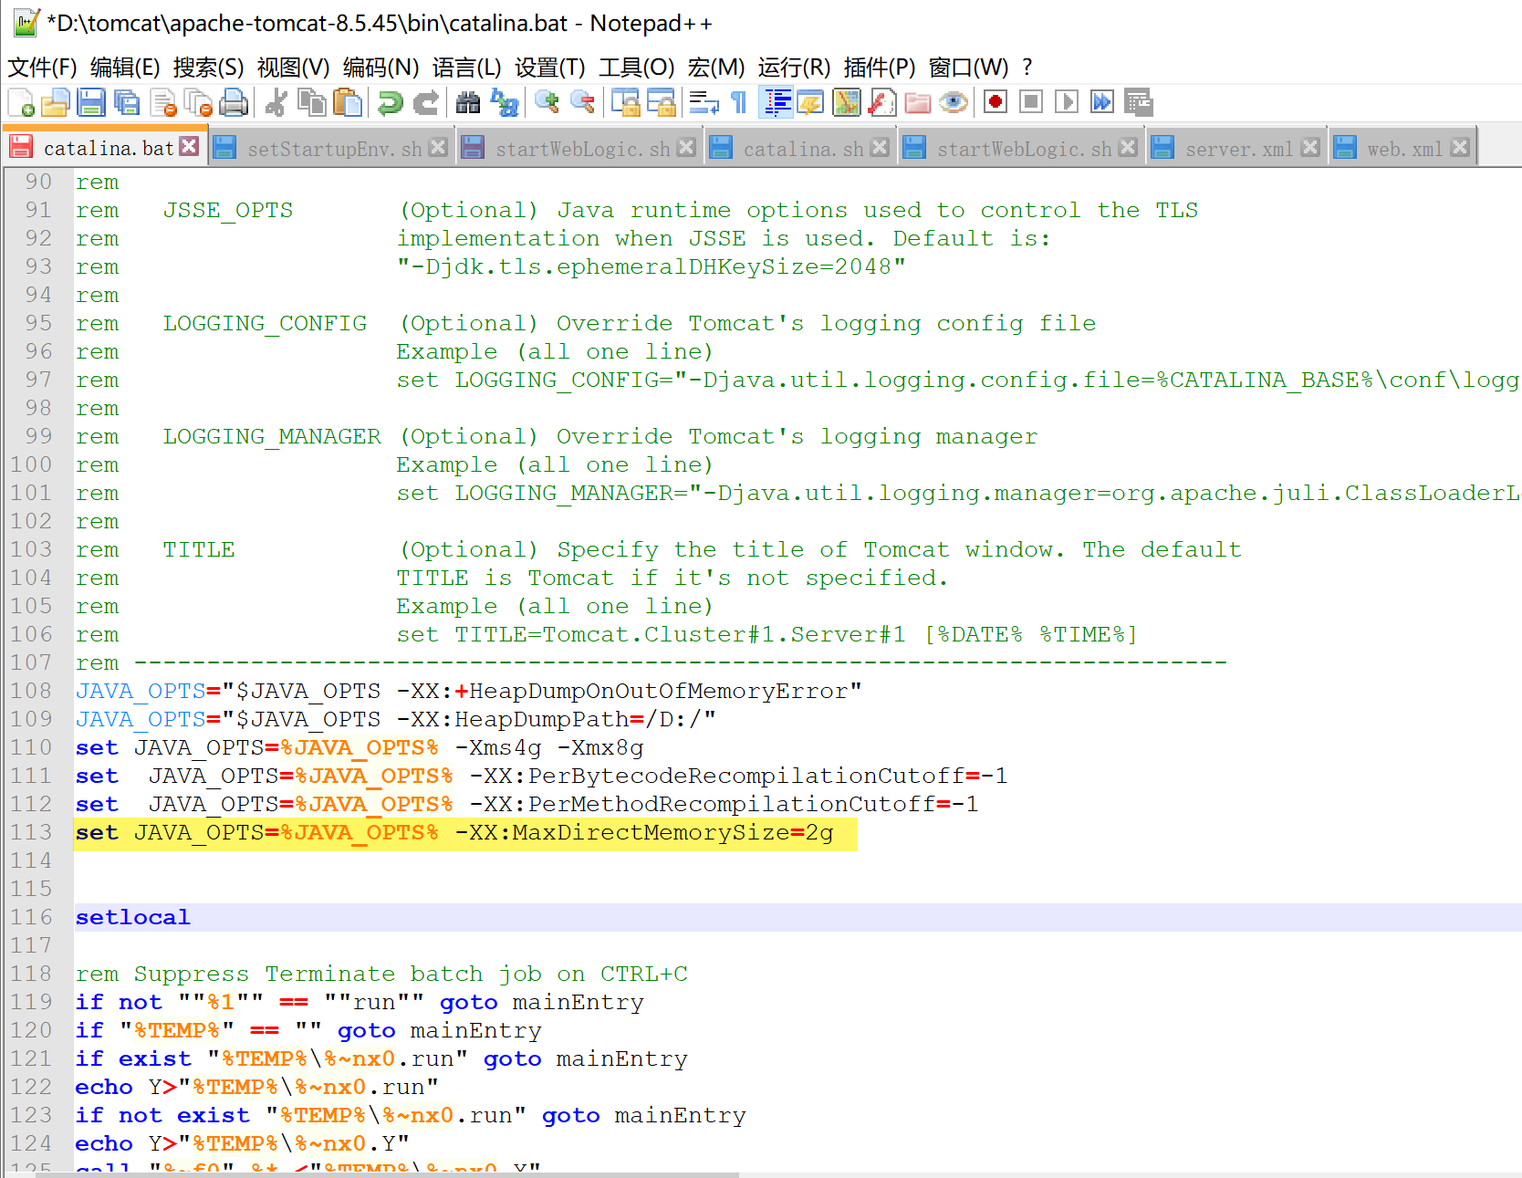Start macro recording with the red dot
This screenshot has width=1522, height=1178.
[x=996, y=102]
